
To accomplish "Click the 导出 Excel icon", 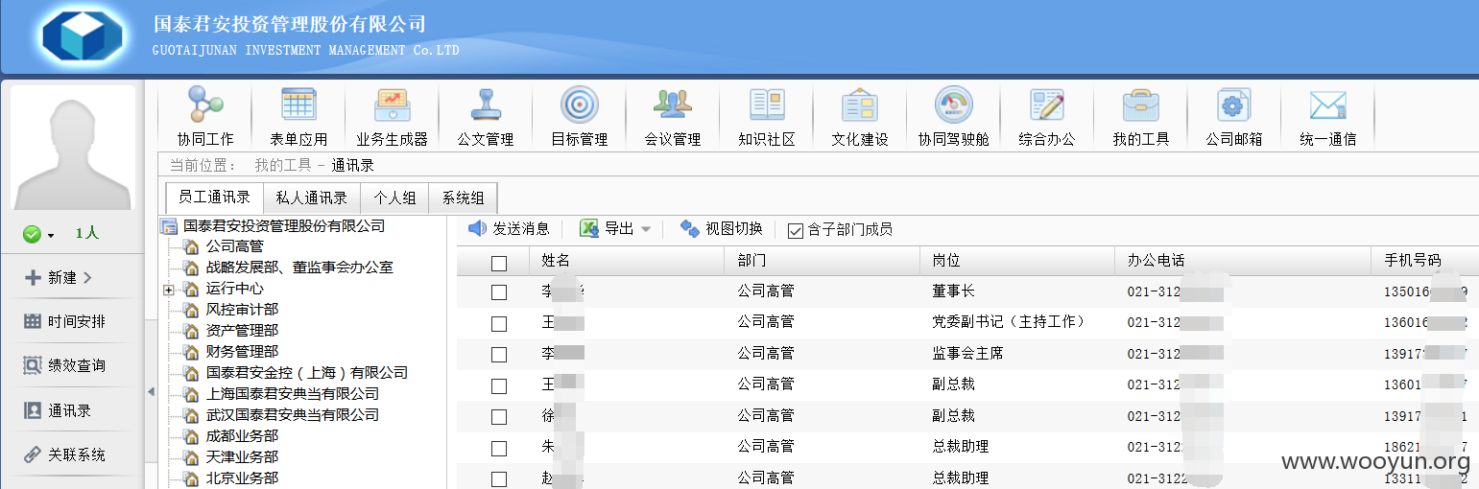I will click(589, 228).
